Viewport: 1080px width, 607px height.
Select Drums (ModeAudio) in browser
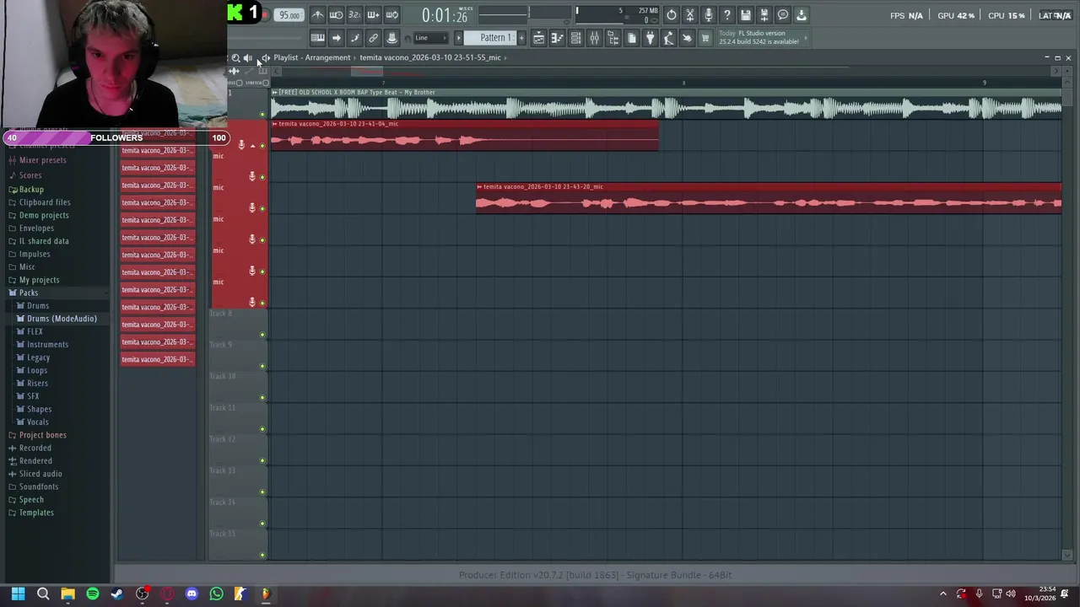tap(62, 319)
